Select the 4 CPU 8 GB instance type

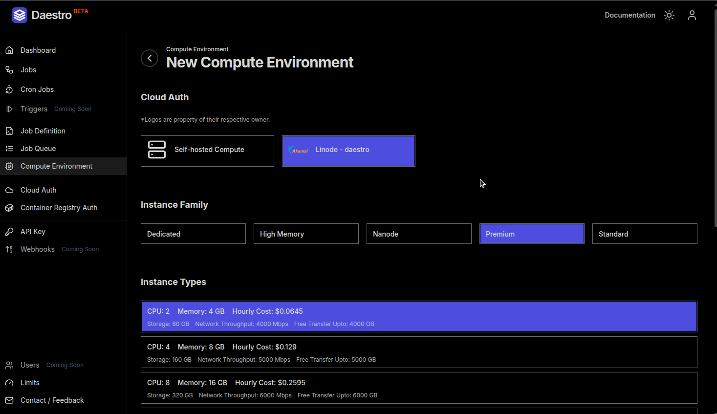pos(418,352)
